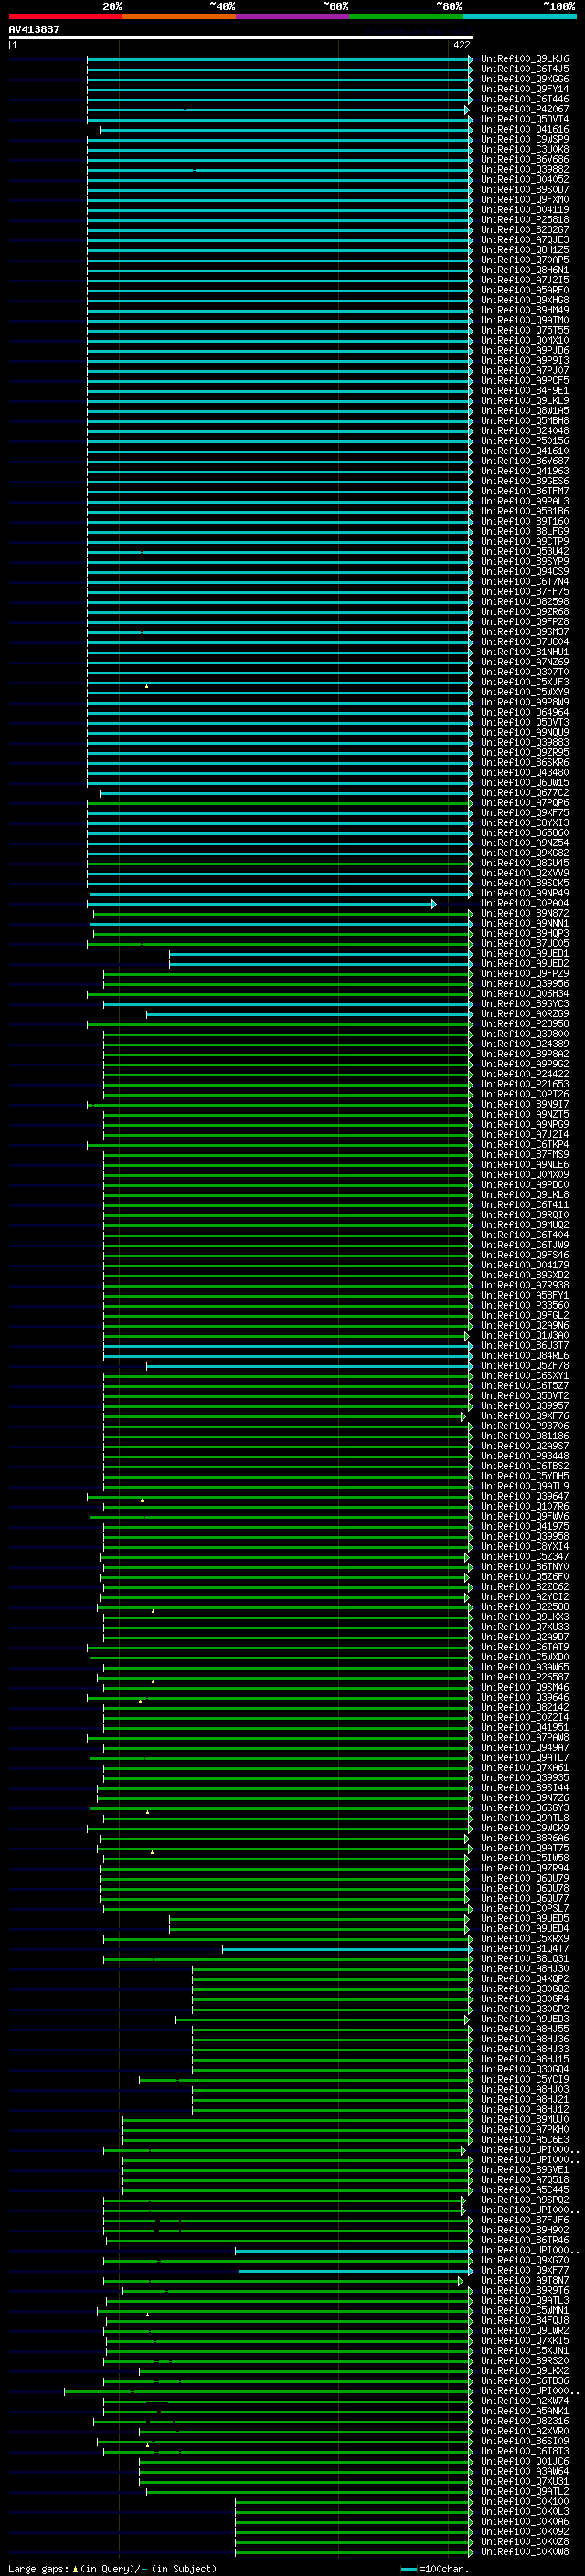Click the red 20% identity legend segment
585x2576 pixels.
tap(65, 16)
